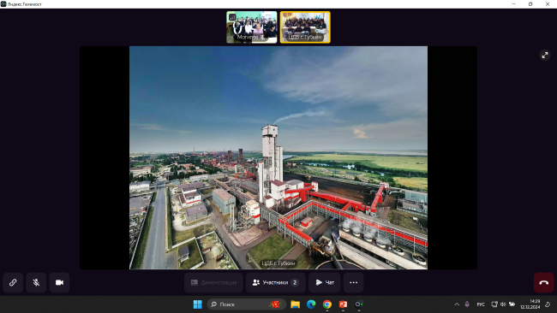Screen dimensions: 557x313
Task: Open Google Chrome from the taskbar
Action: (x=327, y=304)
